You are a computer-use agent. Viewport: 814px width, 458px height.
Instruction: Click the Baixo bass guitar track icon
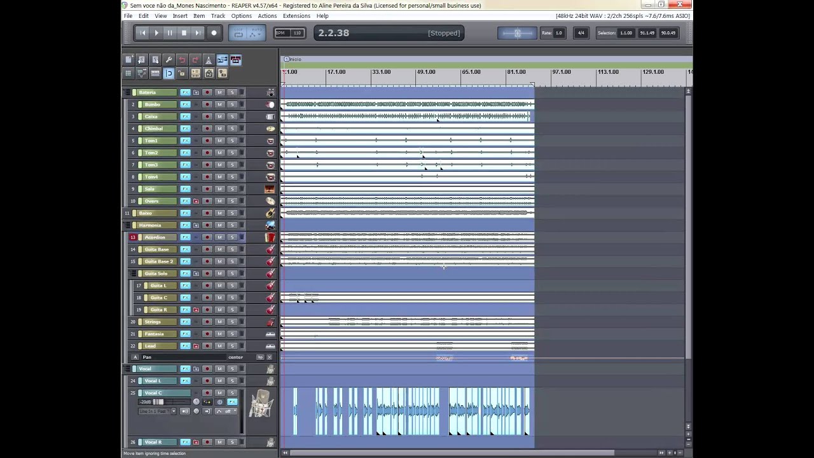click(x=270, y=213)
